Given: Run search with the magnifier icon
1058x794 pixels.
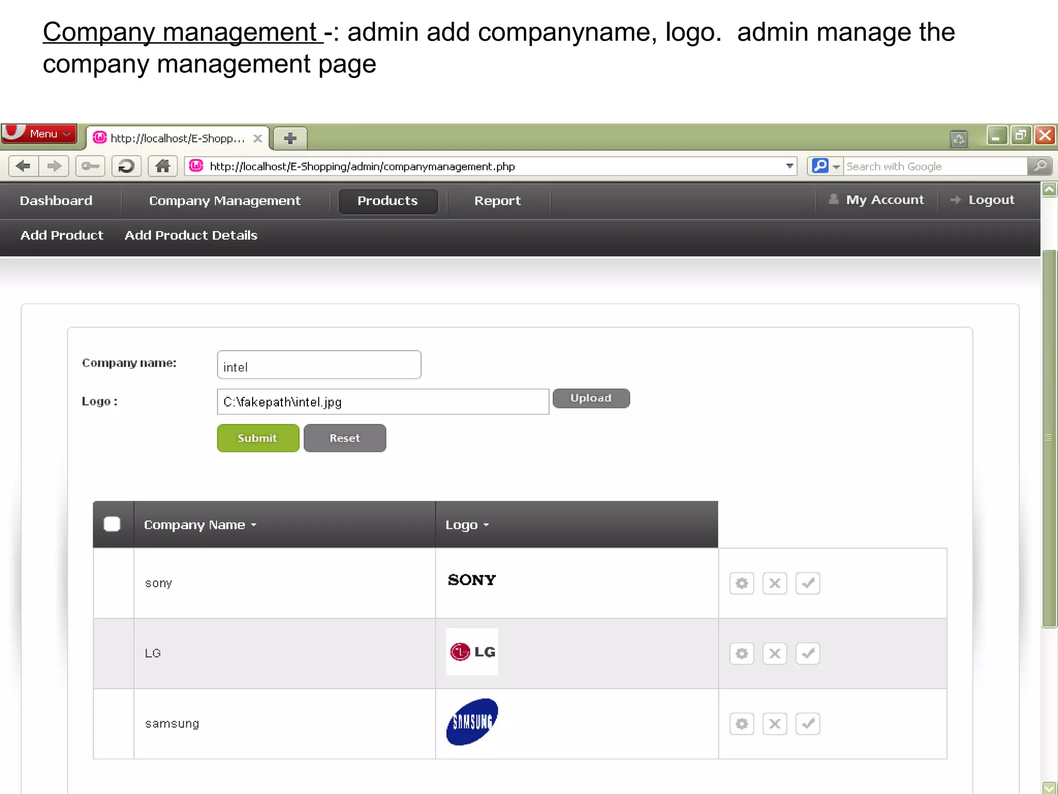Looking at the screenshot, I should click(1040, 166).
